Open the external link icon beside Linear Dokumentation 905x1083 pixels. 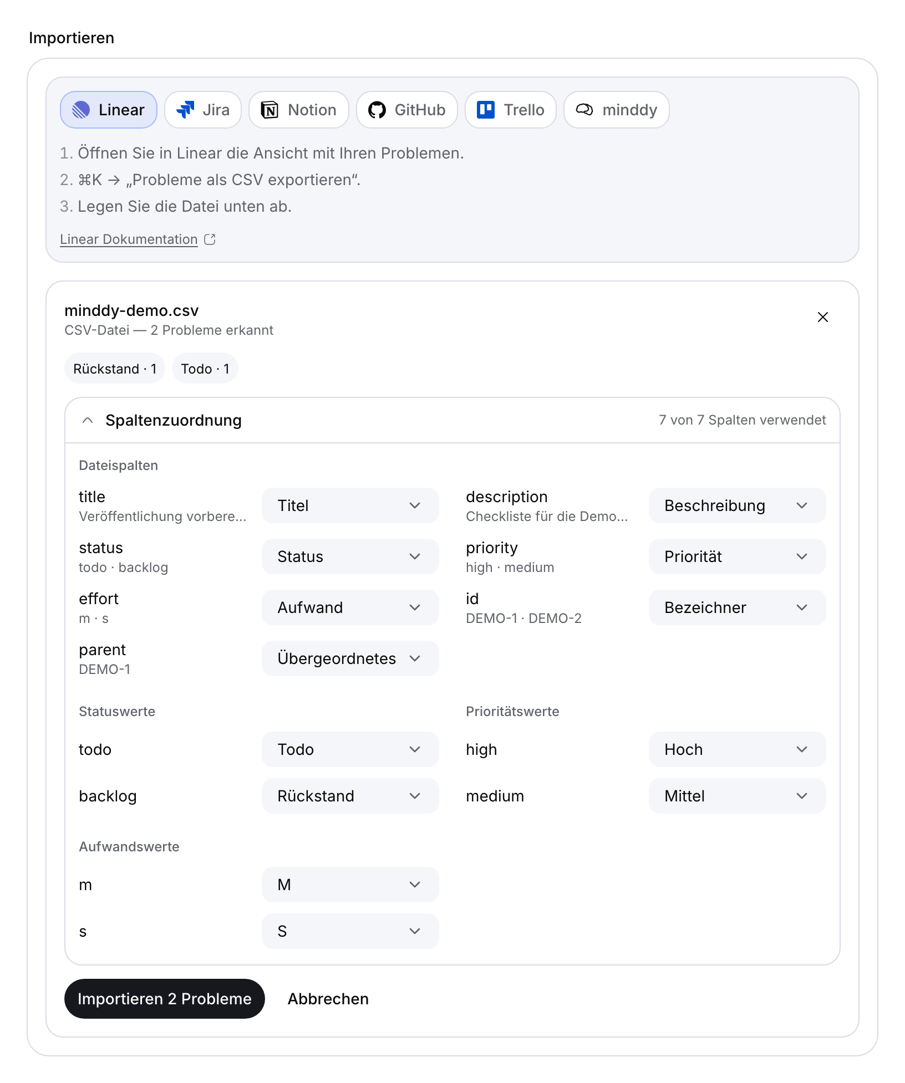point(210,239)
